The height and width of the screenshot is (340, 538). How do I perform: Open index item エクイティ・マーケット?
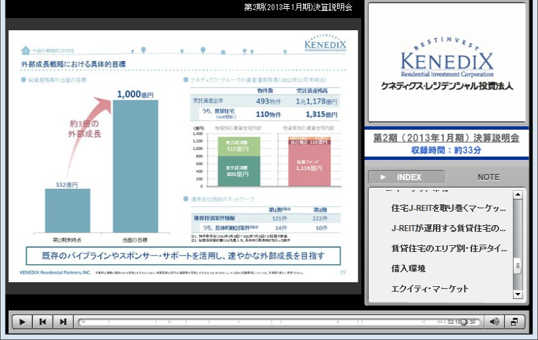430,288
